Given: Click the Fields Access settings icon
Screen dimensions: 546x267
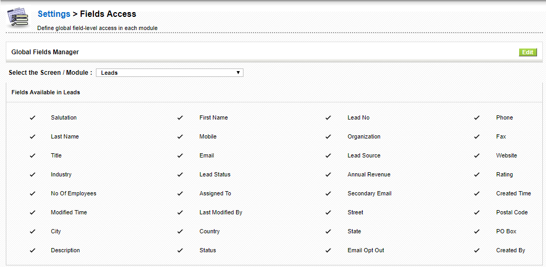Looking at the screenshot, I should coord(18,18).
